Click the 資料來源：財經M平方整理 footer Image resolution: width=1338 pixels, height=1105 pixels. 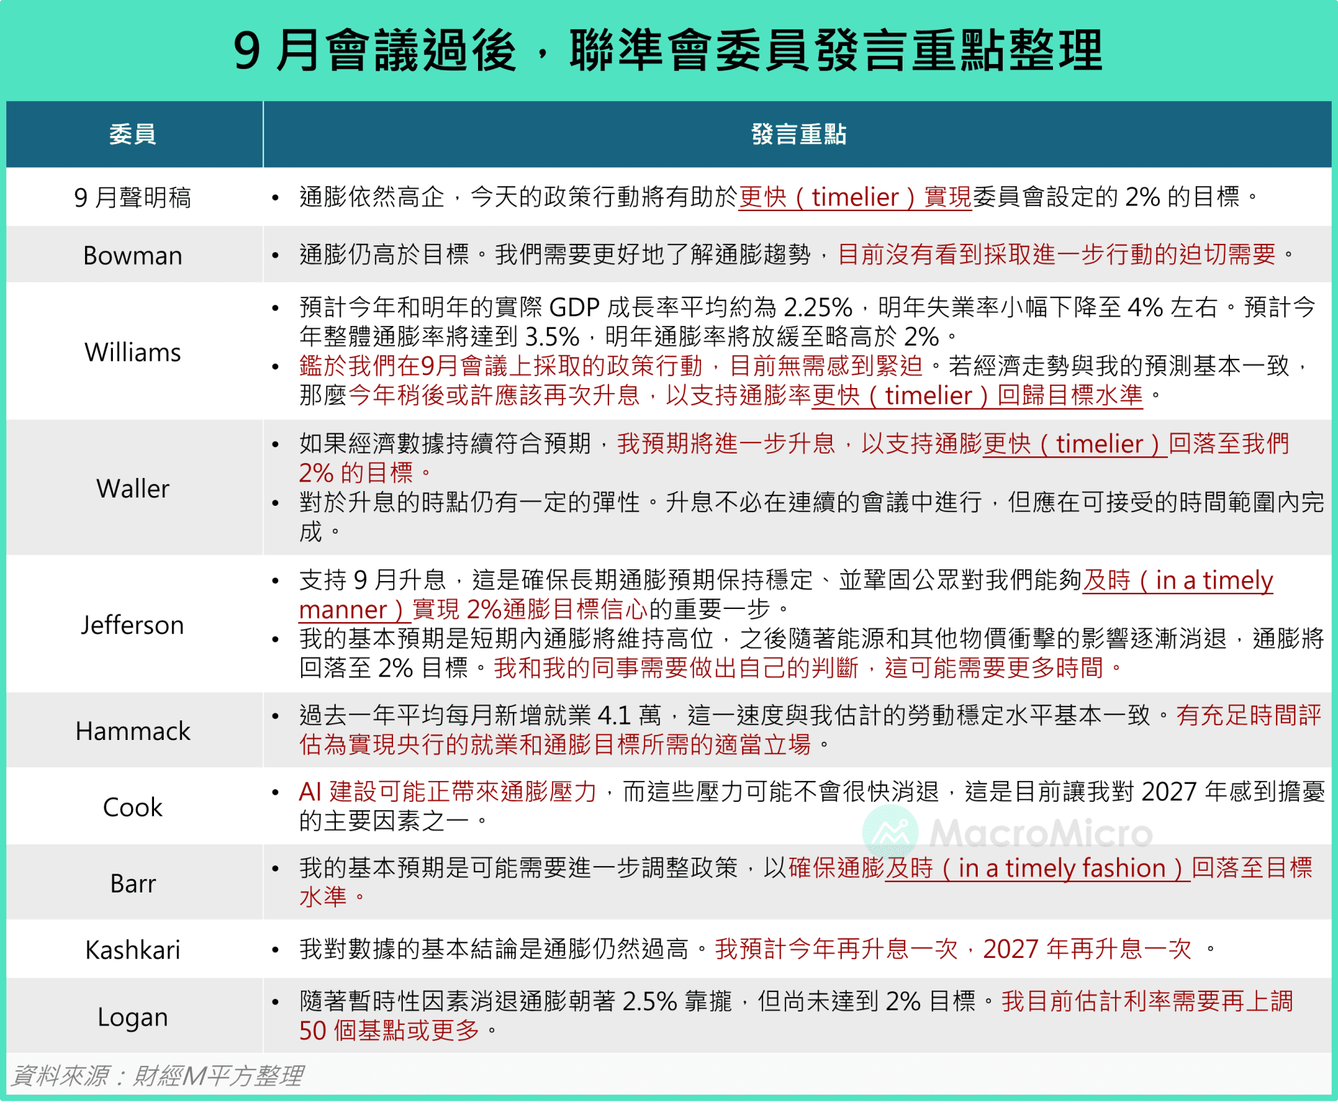[x=158, y=1076]
